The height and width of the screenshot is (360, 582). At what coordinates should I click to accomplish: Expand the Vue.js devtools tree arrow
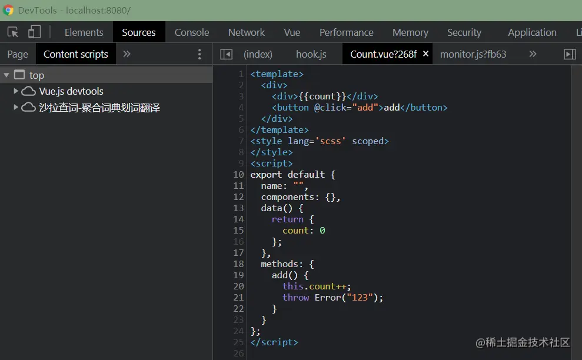click(x=15, y=91)
